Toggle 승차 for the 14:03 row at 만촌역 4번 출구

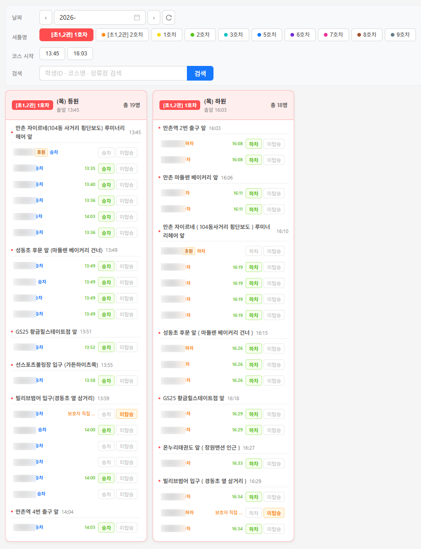(106, 527)
